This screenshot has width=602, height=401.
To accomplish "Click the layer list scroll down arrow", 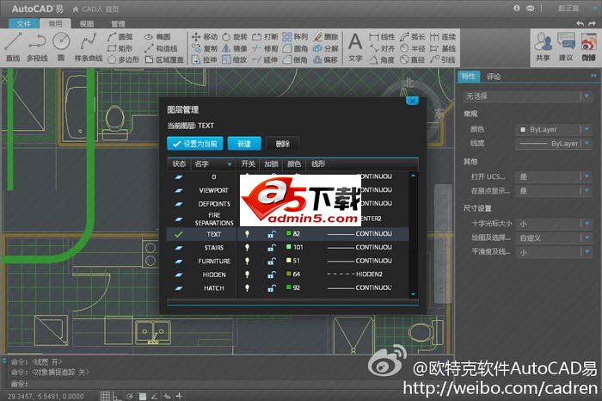I will coord(413,294).
